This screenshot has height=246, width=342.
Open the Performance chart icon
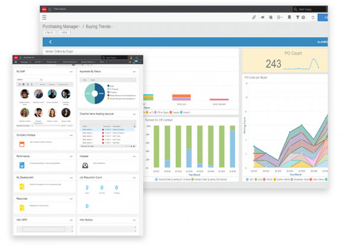click(x=22, y=165)
